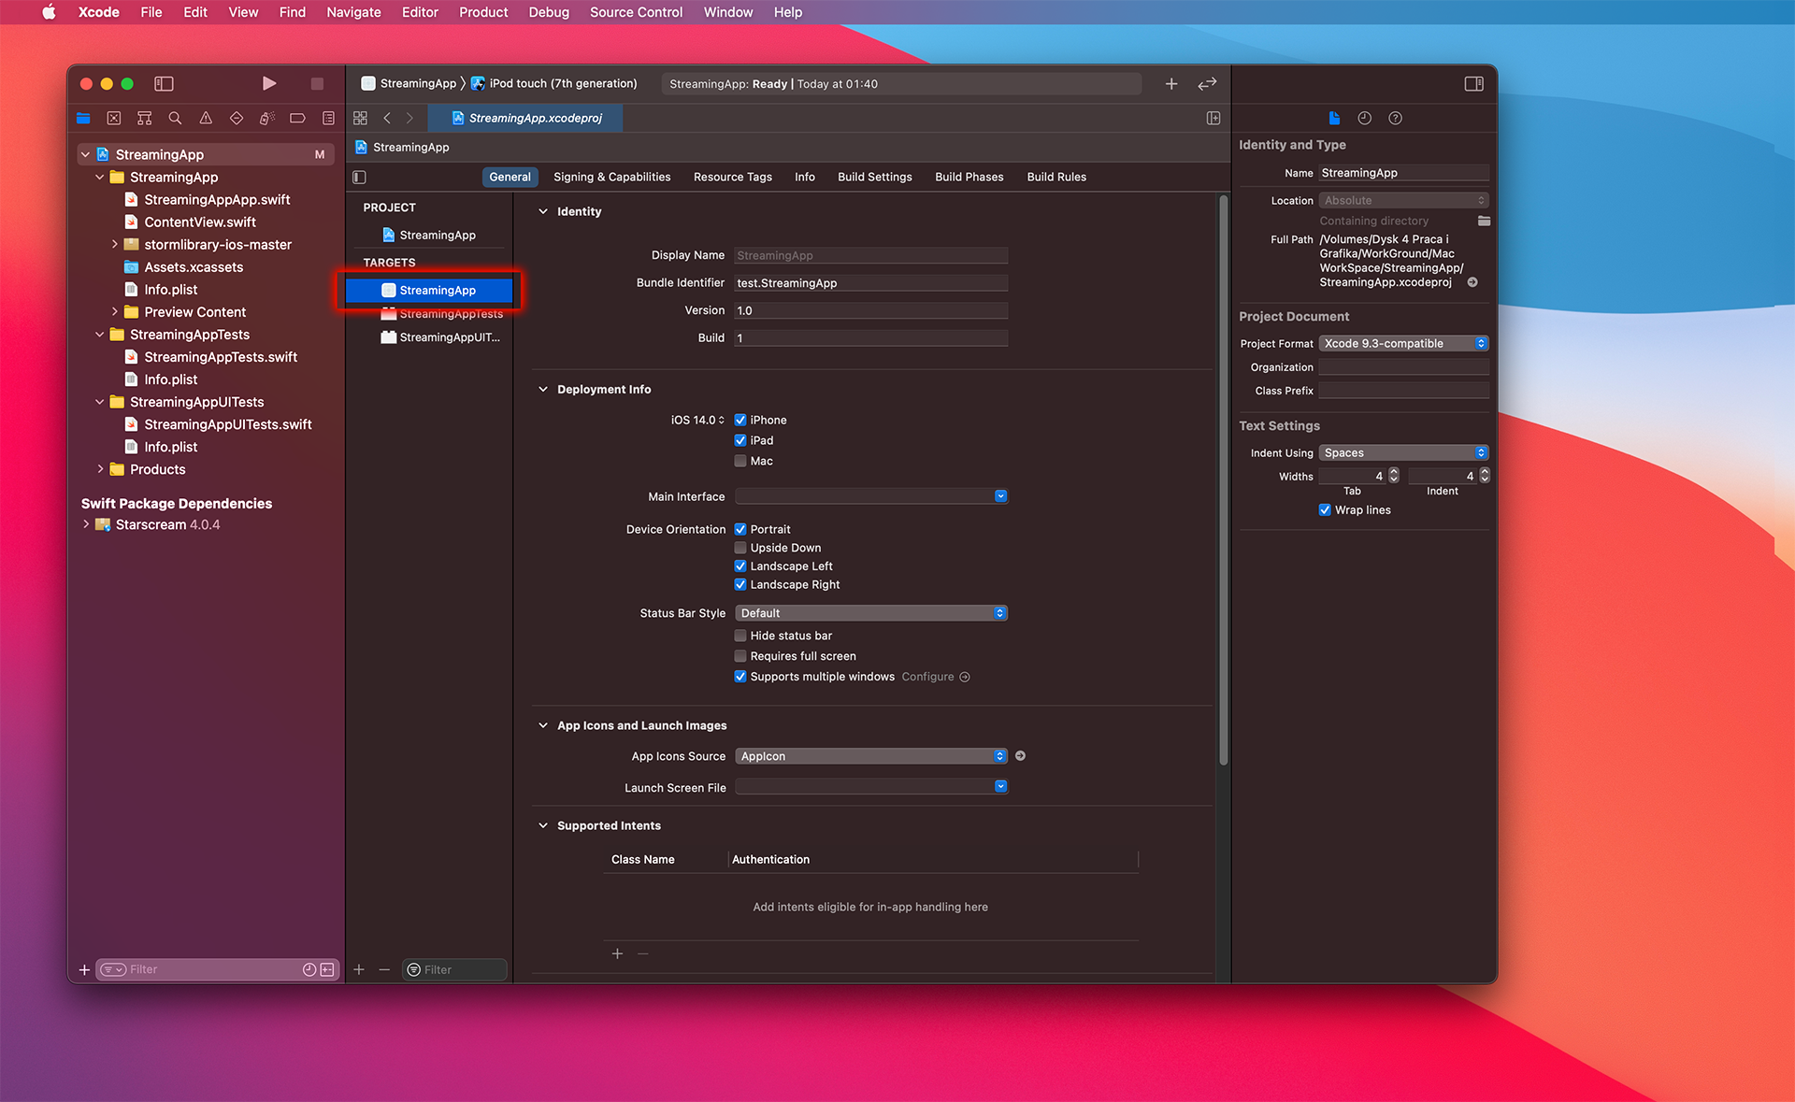Collapse the Deployment Info section
The image size is (1795, 1102).
point(543,389)
